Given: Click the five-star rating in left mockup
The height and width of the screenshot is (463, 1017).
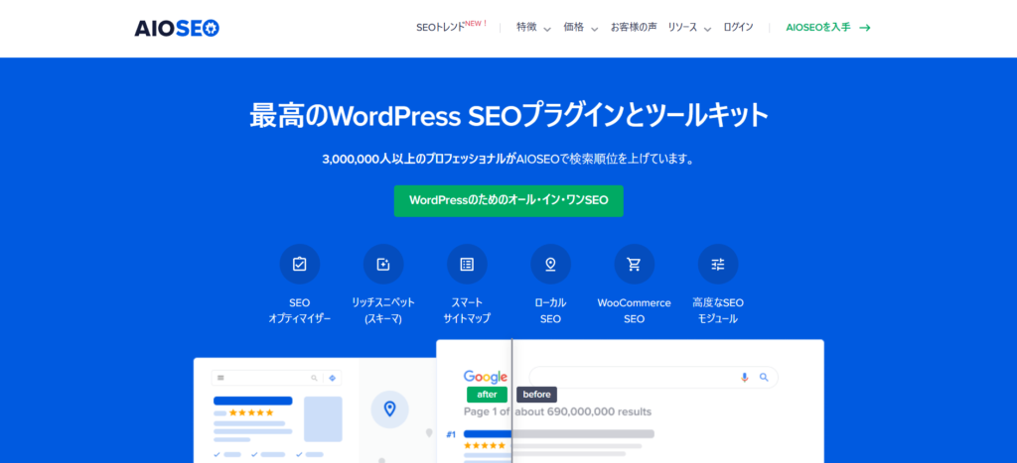Looking at the screenshot, I should point(251,412).
